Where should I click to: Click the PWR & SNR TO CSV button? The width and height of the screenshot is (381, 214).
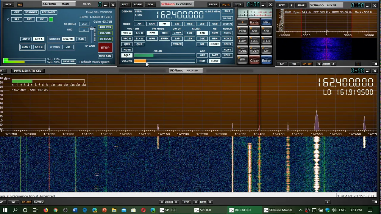click(28, 71)
